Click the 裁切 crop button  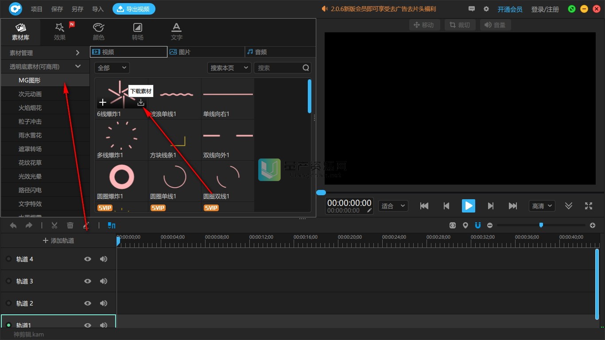pos(460,25)
